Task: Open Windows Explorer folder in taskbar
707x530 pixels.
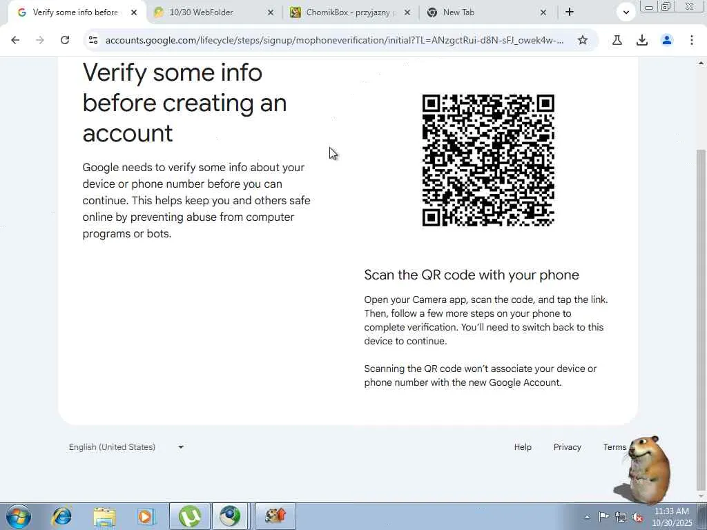Action: (x=105, y=516)
